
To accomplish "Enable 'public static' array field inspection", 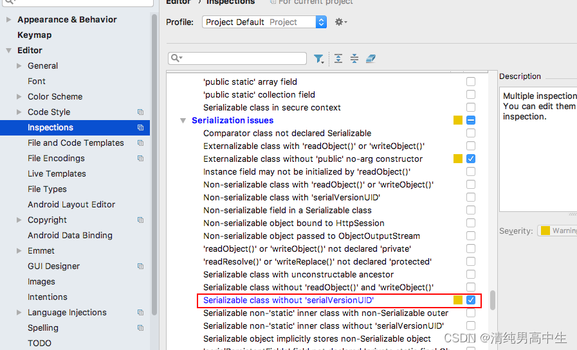I will point(471,82).
